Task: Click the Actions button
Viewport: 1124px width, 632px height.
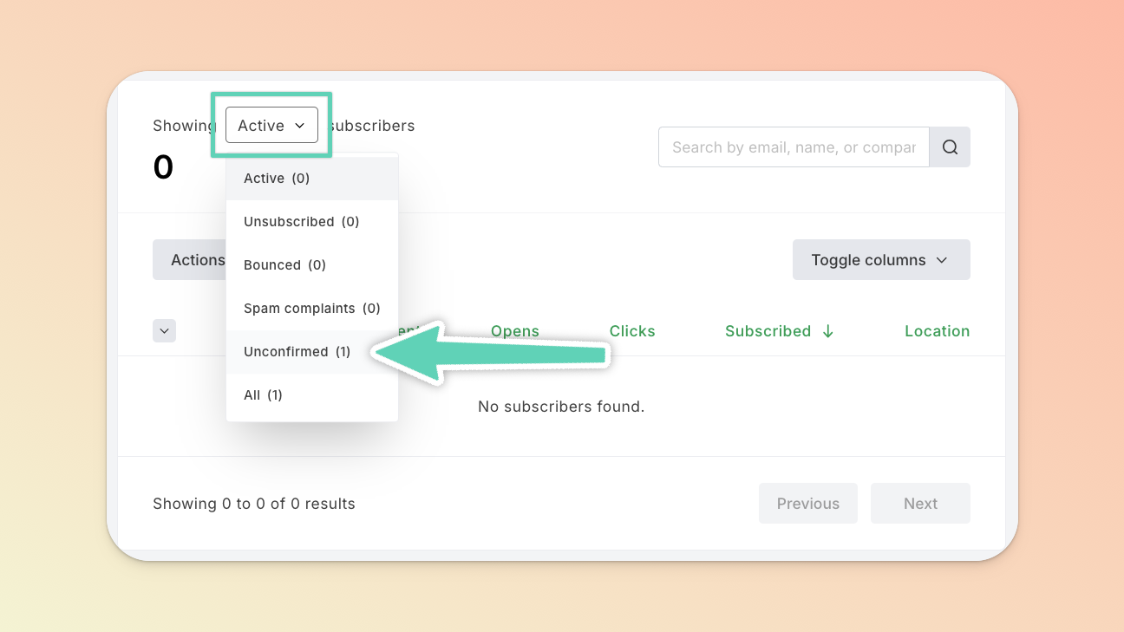Action: click(191, 260)
